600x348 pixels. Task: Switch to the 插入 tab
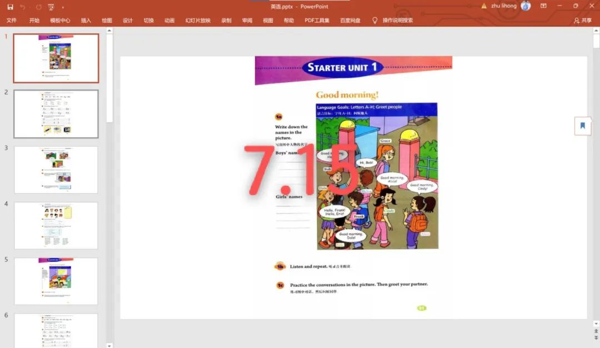[x=86, y=21]
